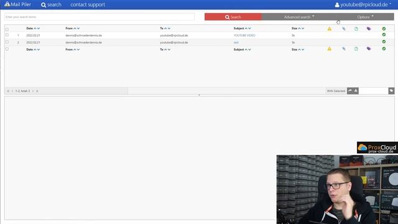Sort Date descending in top header
This screenshot has height=224, width=398.
tap(39, 29)
